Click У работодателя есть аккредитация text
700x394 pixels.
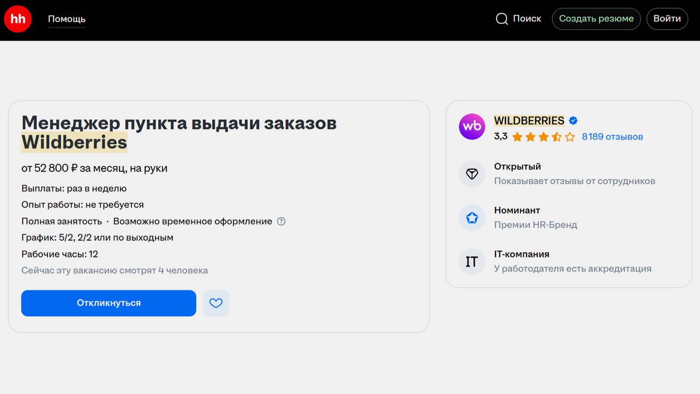[573, 268]
